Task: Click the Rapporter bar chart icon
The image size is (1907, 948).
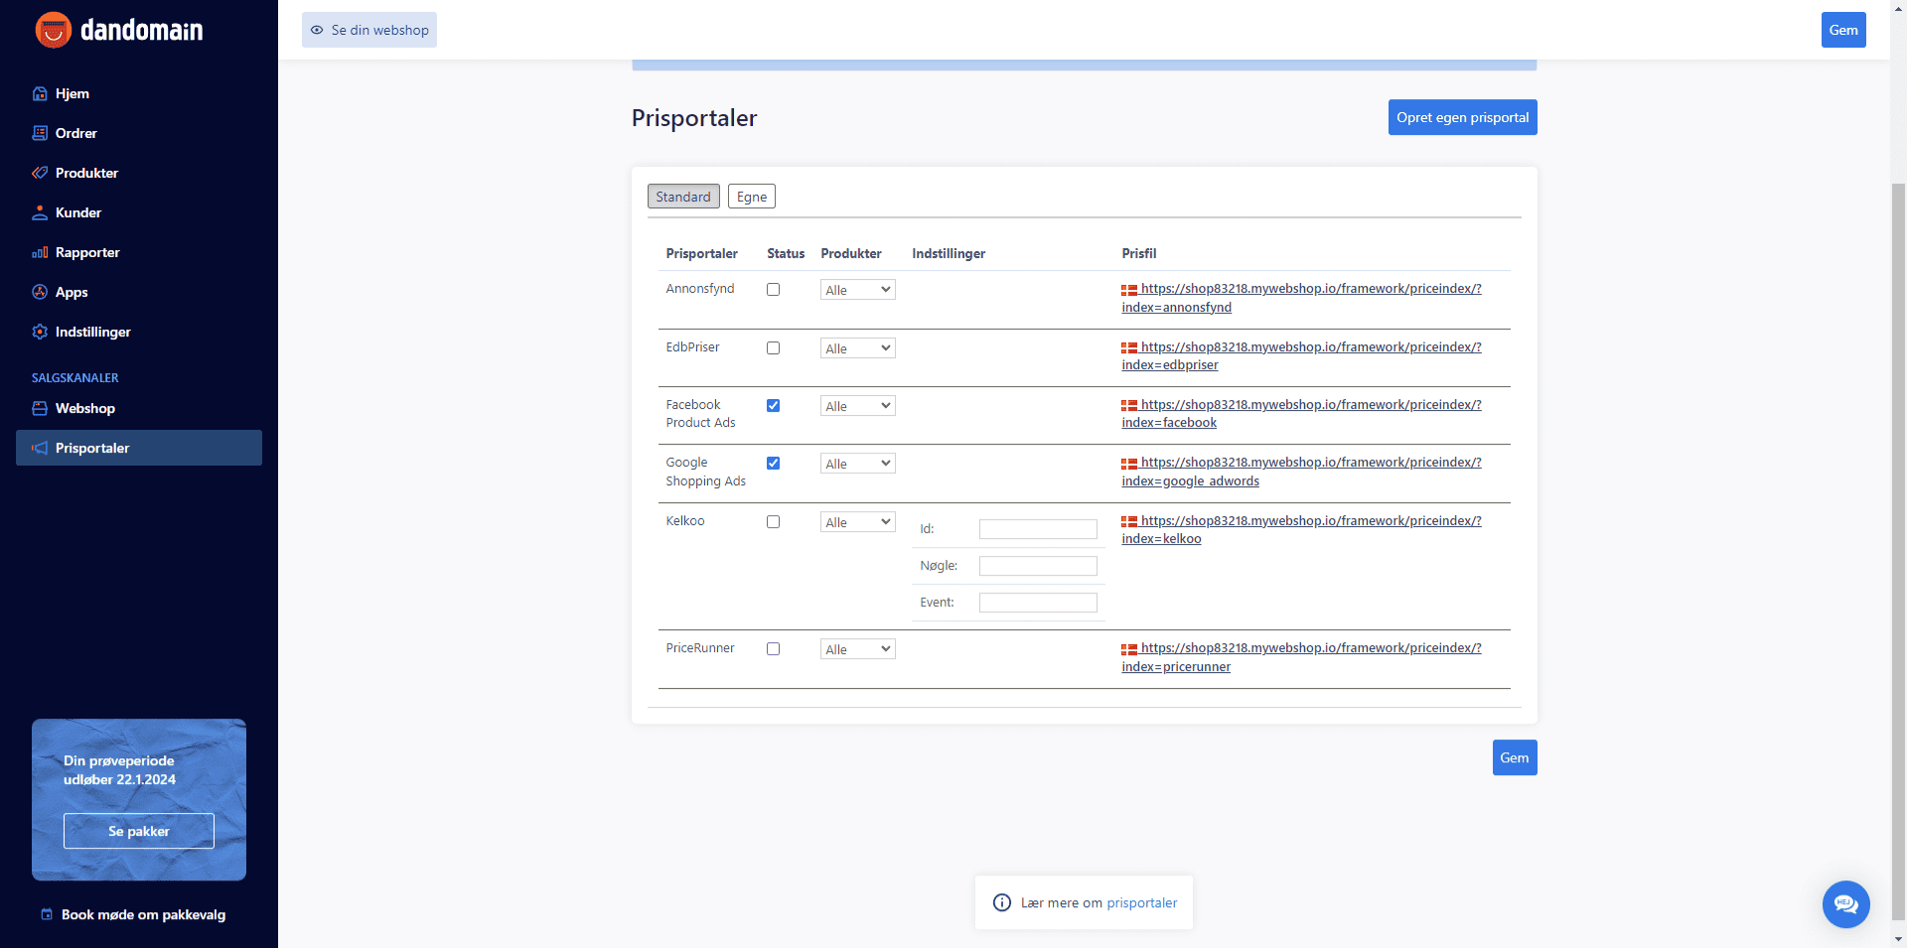Action: tap(40, 252)
